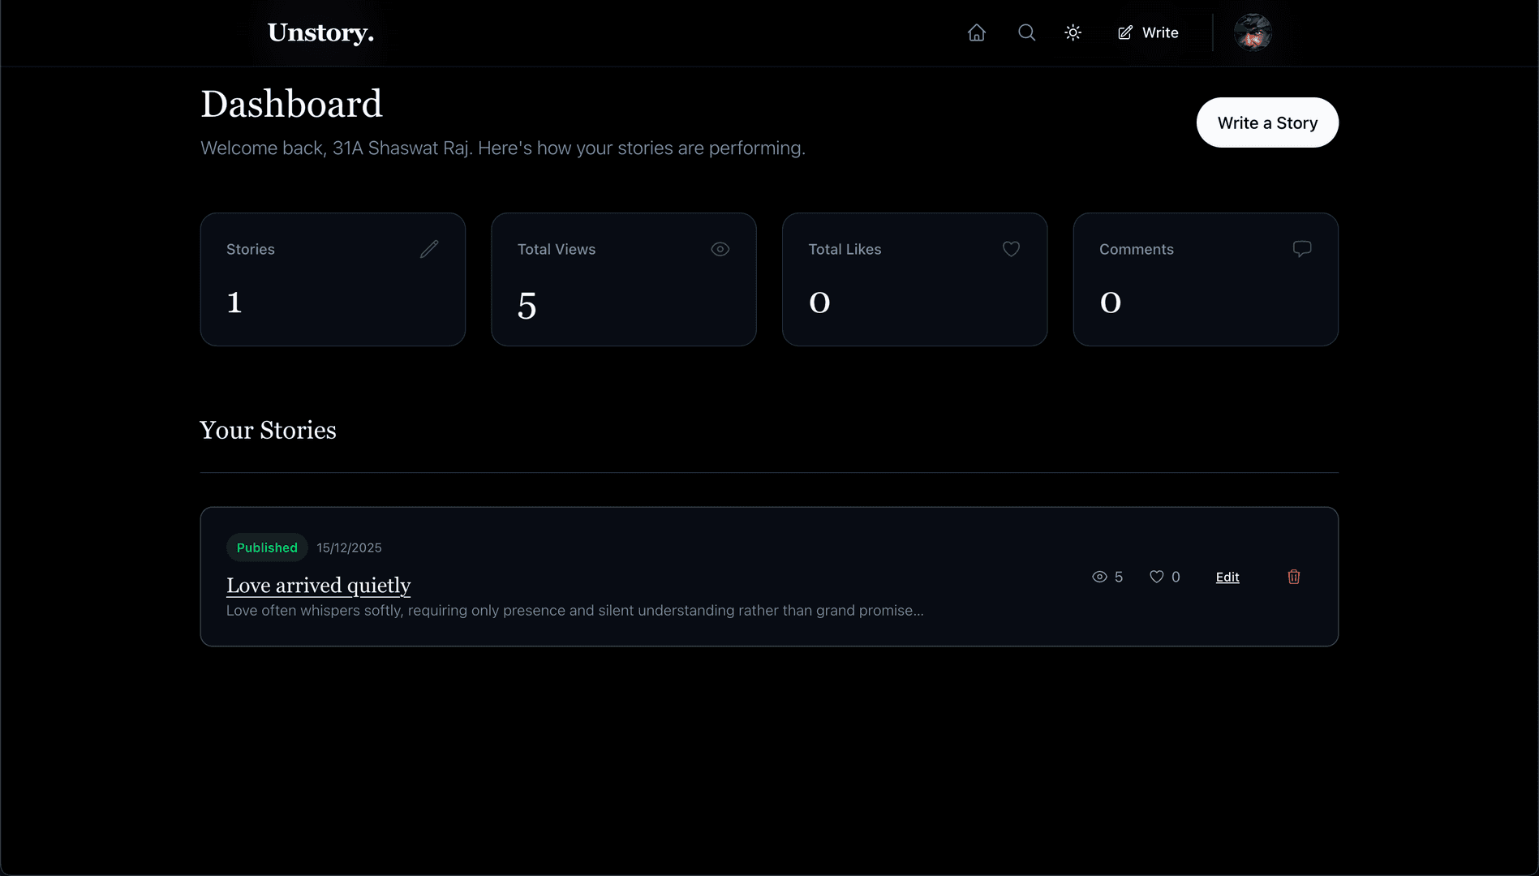Open search with magnifier icon
Viewport: 1539px width, 876px height.
[1026, 32]
